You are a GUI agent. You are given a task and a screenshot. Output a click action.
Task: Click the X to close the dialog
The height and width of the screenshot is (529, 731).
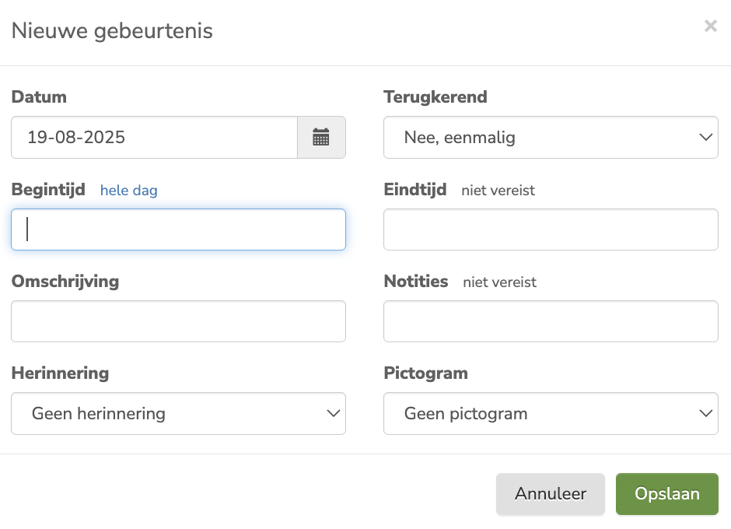point(710,26)
